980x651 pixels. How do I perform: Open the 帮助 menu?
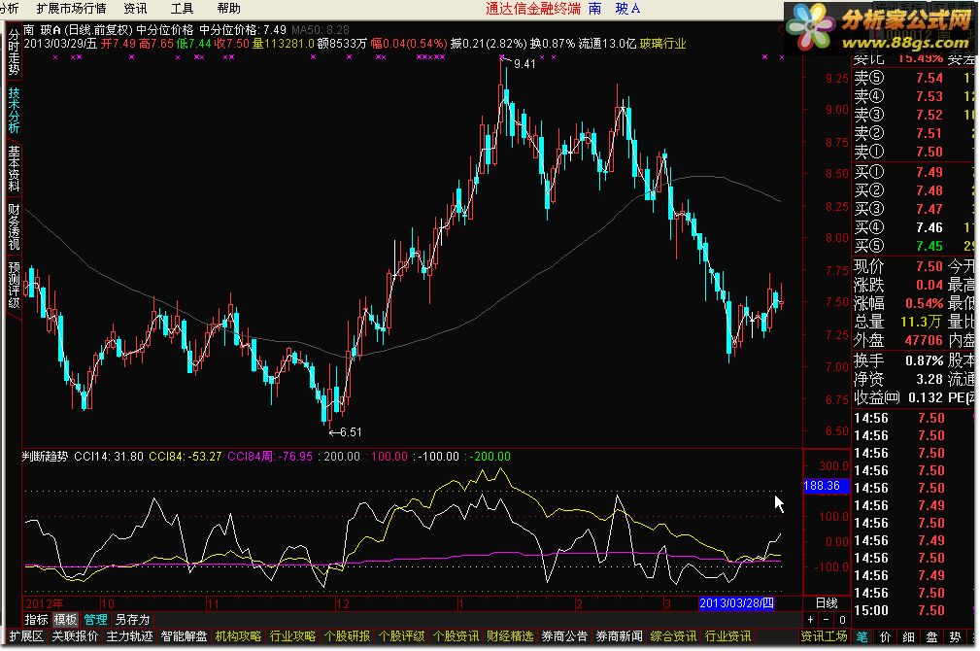(x=229, y=9)
